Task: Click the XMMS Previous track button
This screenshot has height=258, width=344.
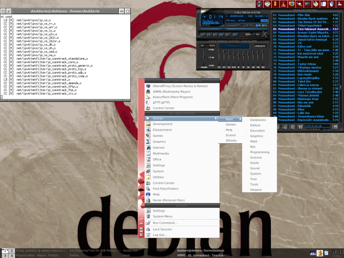Action: [203, 35]
